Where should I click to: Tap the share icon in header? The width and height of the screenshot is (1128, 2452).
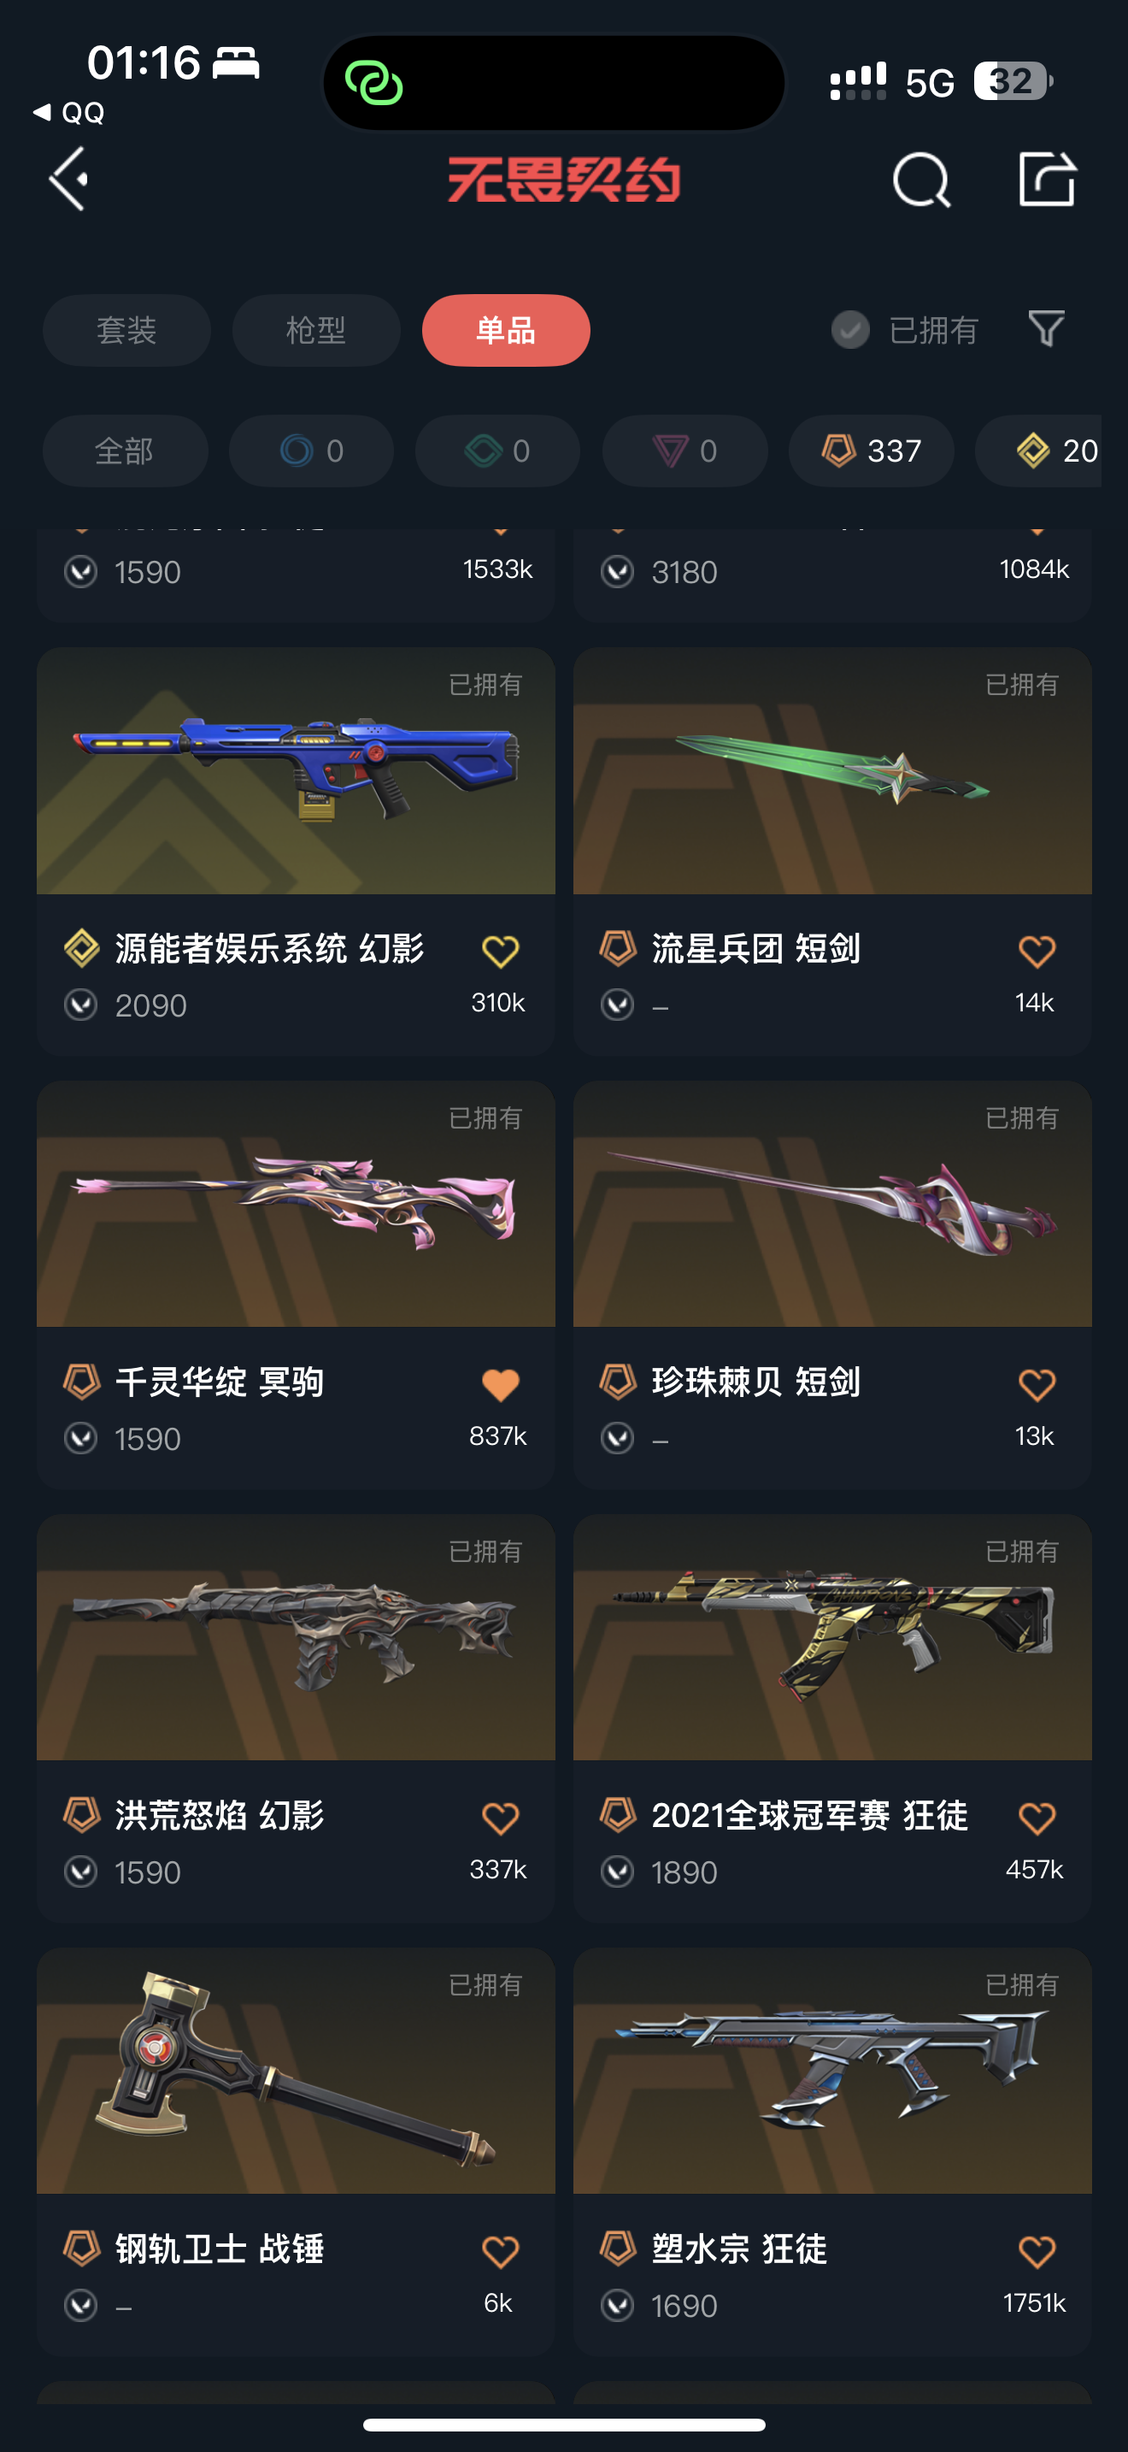point(1047,178)
